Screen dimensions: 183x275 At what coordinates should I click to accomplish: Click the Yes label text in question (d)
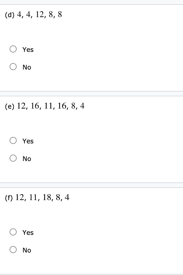point(28,49)
